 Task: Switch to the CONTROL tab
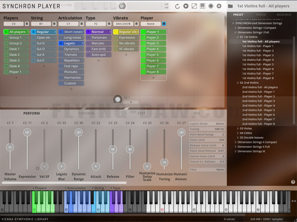click(x=86, y=113)
